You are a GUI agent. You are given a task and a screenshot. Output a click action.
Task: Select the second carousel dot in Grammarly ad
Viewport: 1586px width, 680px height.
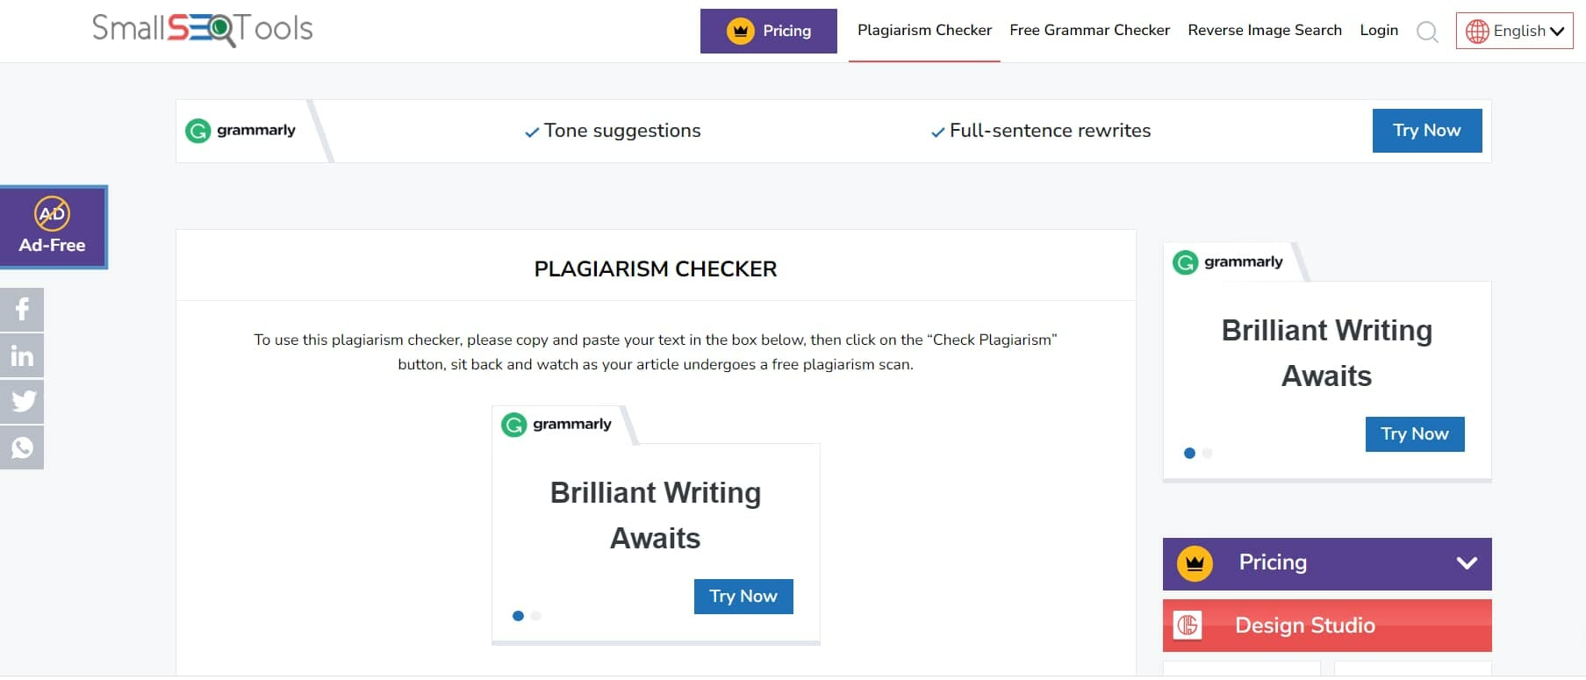(535, 616)
